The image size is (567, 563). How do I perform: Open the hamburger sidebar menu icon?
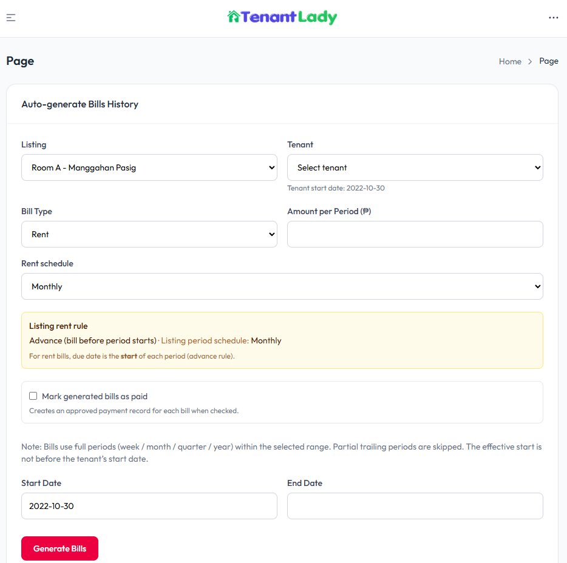(x=11, y=18)
